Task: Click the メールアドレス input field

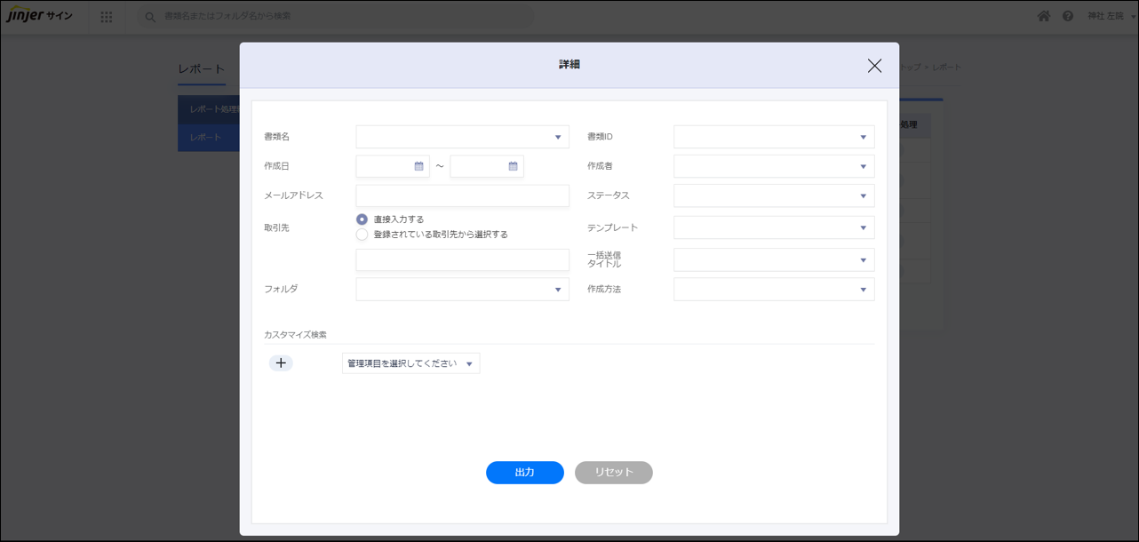Action: (x=462, y=195)
